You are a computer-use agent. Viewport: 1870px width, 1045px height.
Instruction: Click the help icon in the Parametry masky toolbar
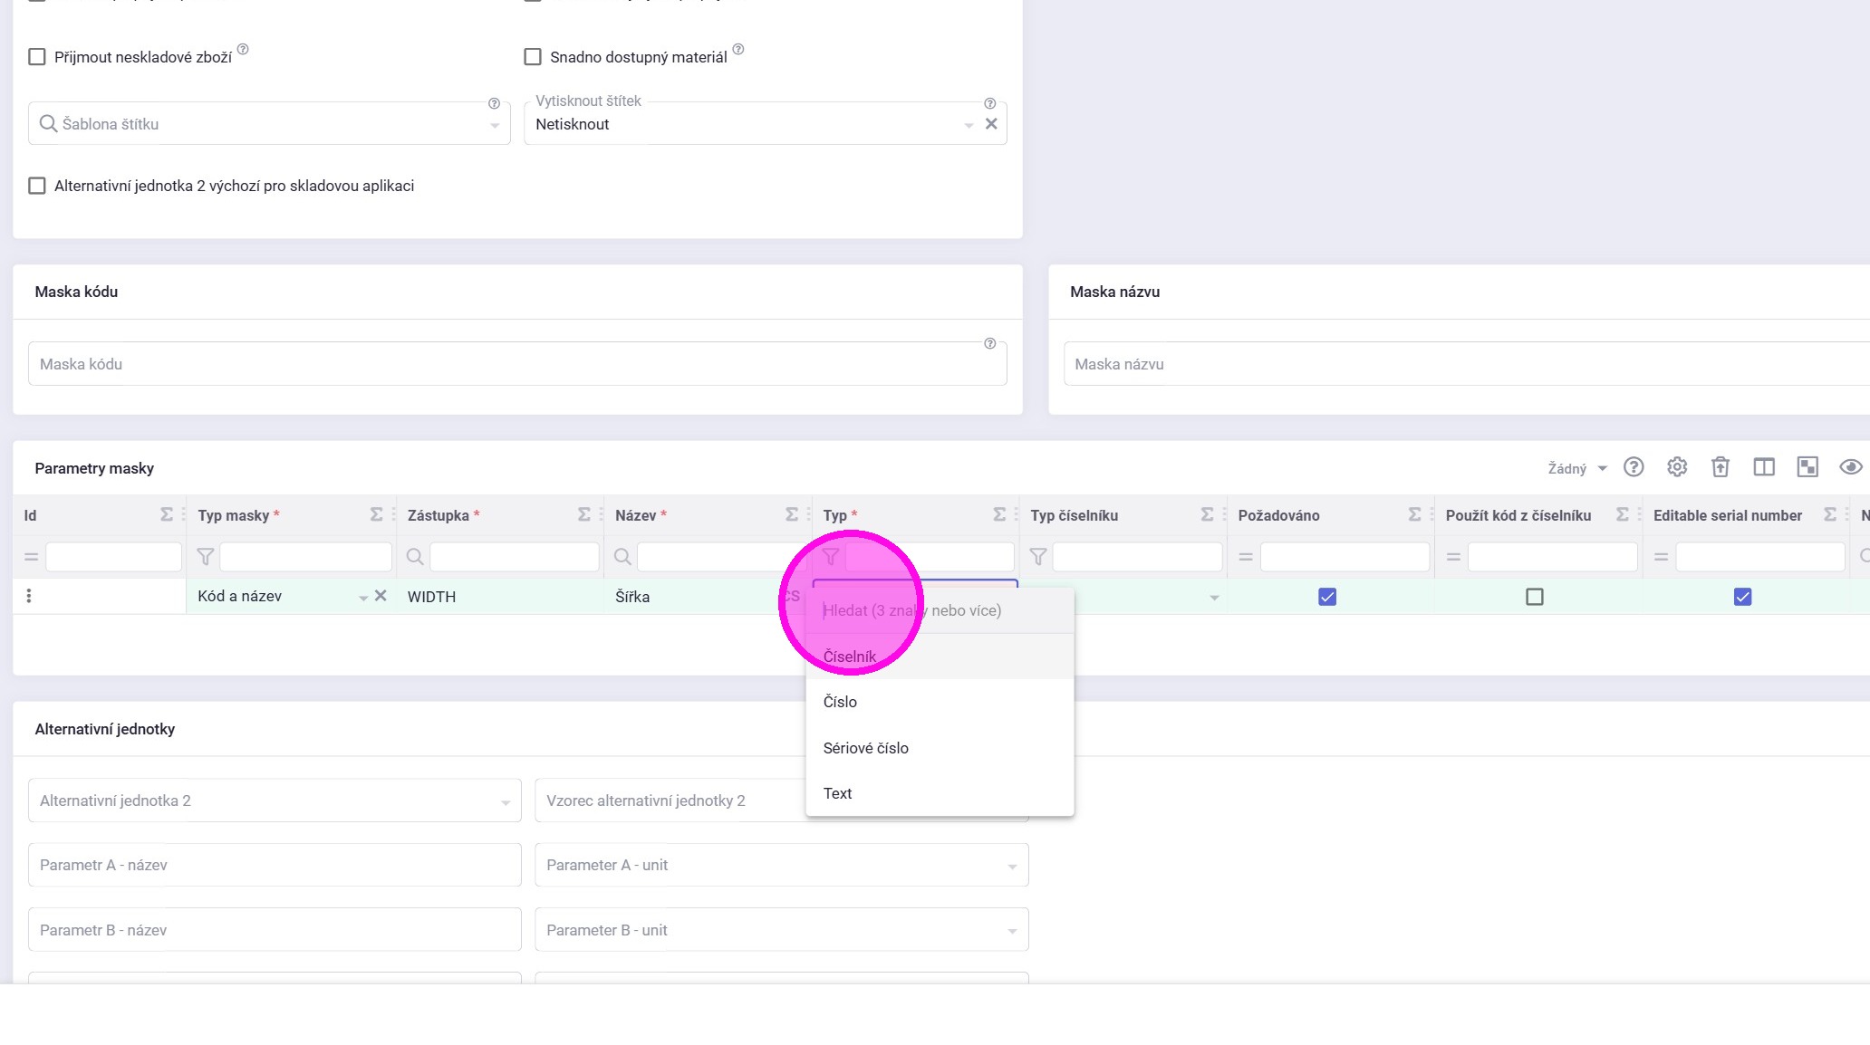click(x=1633, y=467)
